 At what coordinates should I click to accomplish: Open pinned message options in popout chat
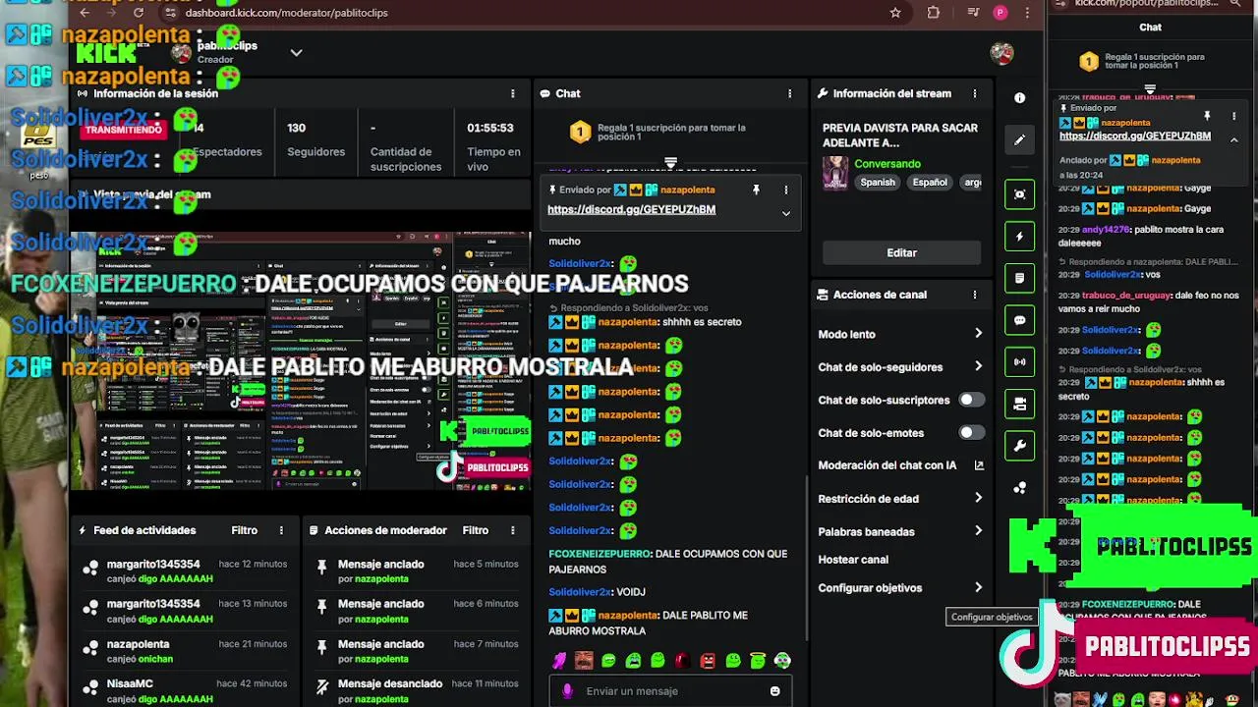click(1234, 117)
